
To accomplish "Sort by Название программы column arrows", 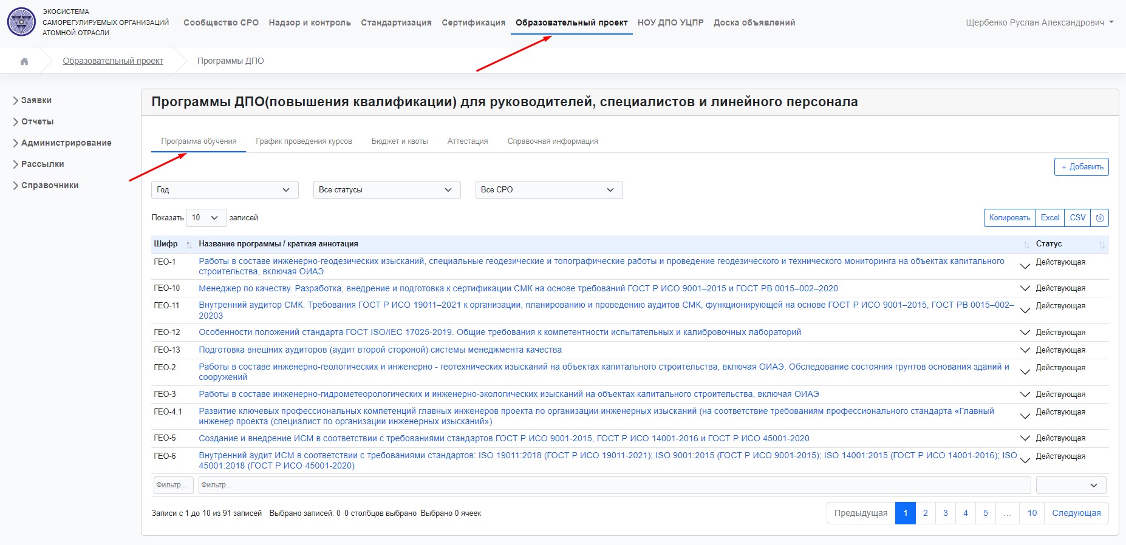I will point(1026,245).
